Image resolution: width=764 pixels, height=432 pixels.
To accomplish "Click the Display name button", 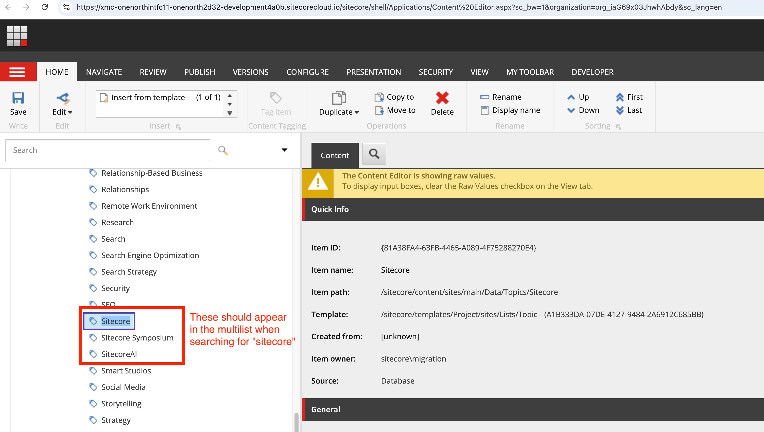I will [x=510, y=110].
